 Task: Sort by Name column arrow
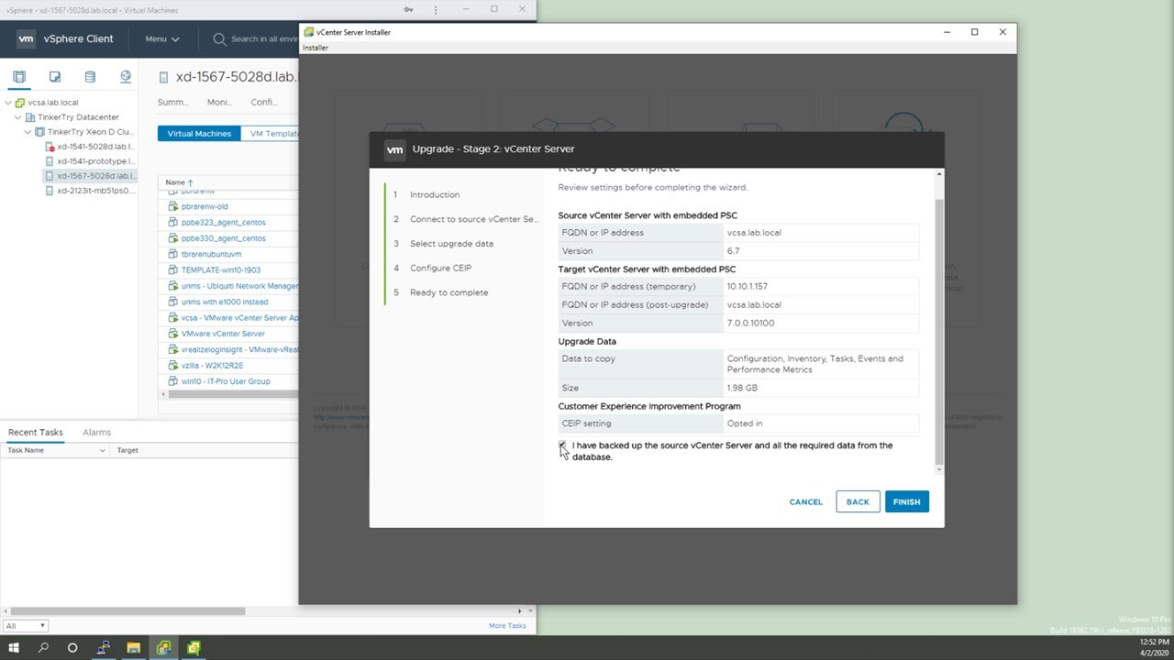tap(190, 182)
